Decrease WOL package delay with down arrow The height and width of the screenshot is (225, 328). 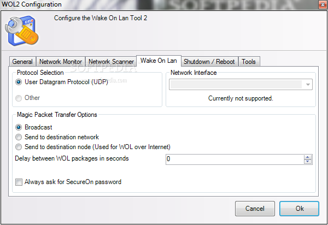pos(307,162)
